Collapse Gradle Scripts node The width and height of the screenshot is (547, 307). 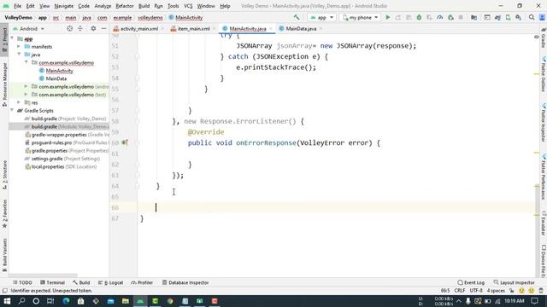pos(13,110)
